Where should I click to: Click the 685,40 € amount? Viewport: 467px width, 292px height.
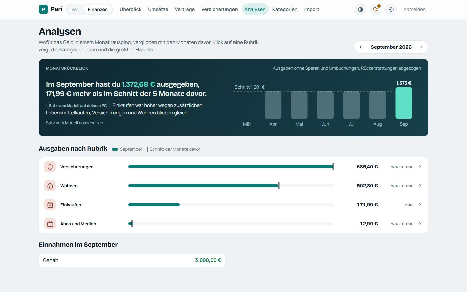(x=367, y=167)
